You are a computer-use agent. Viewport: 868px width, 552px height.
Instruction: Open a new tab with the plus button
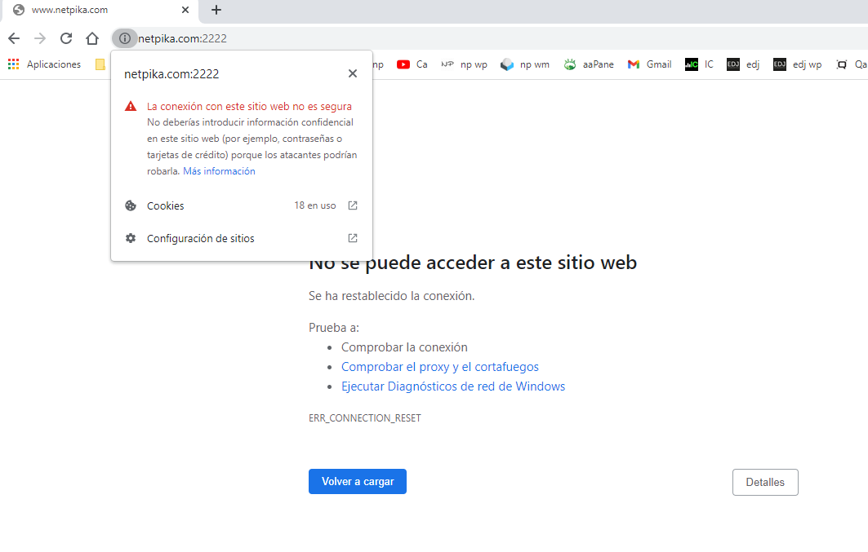(x=216, y=10)
